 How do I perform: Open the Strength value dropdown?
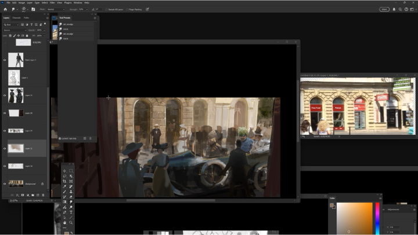click(87, 9)
